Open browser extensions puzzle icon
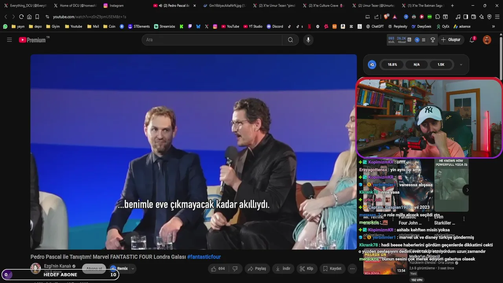The height and width of the screenshot is (283, 503). (x=437, y=17)
